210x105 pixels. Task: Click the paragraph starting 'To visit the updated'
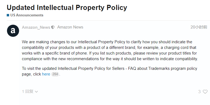coord(110,71)
